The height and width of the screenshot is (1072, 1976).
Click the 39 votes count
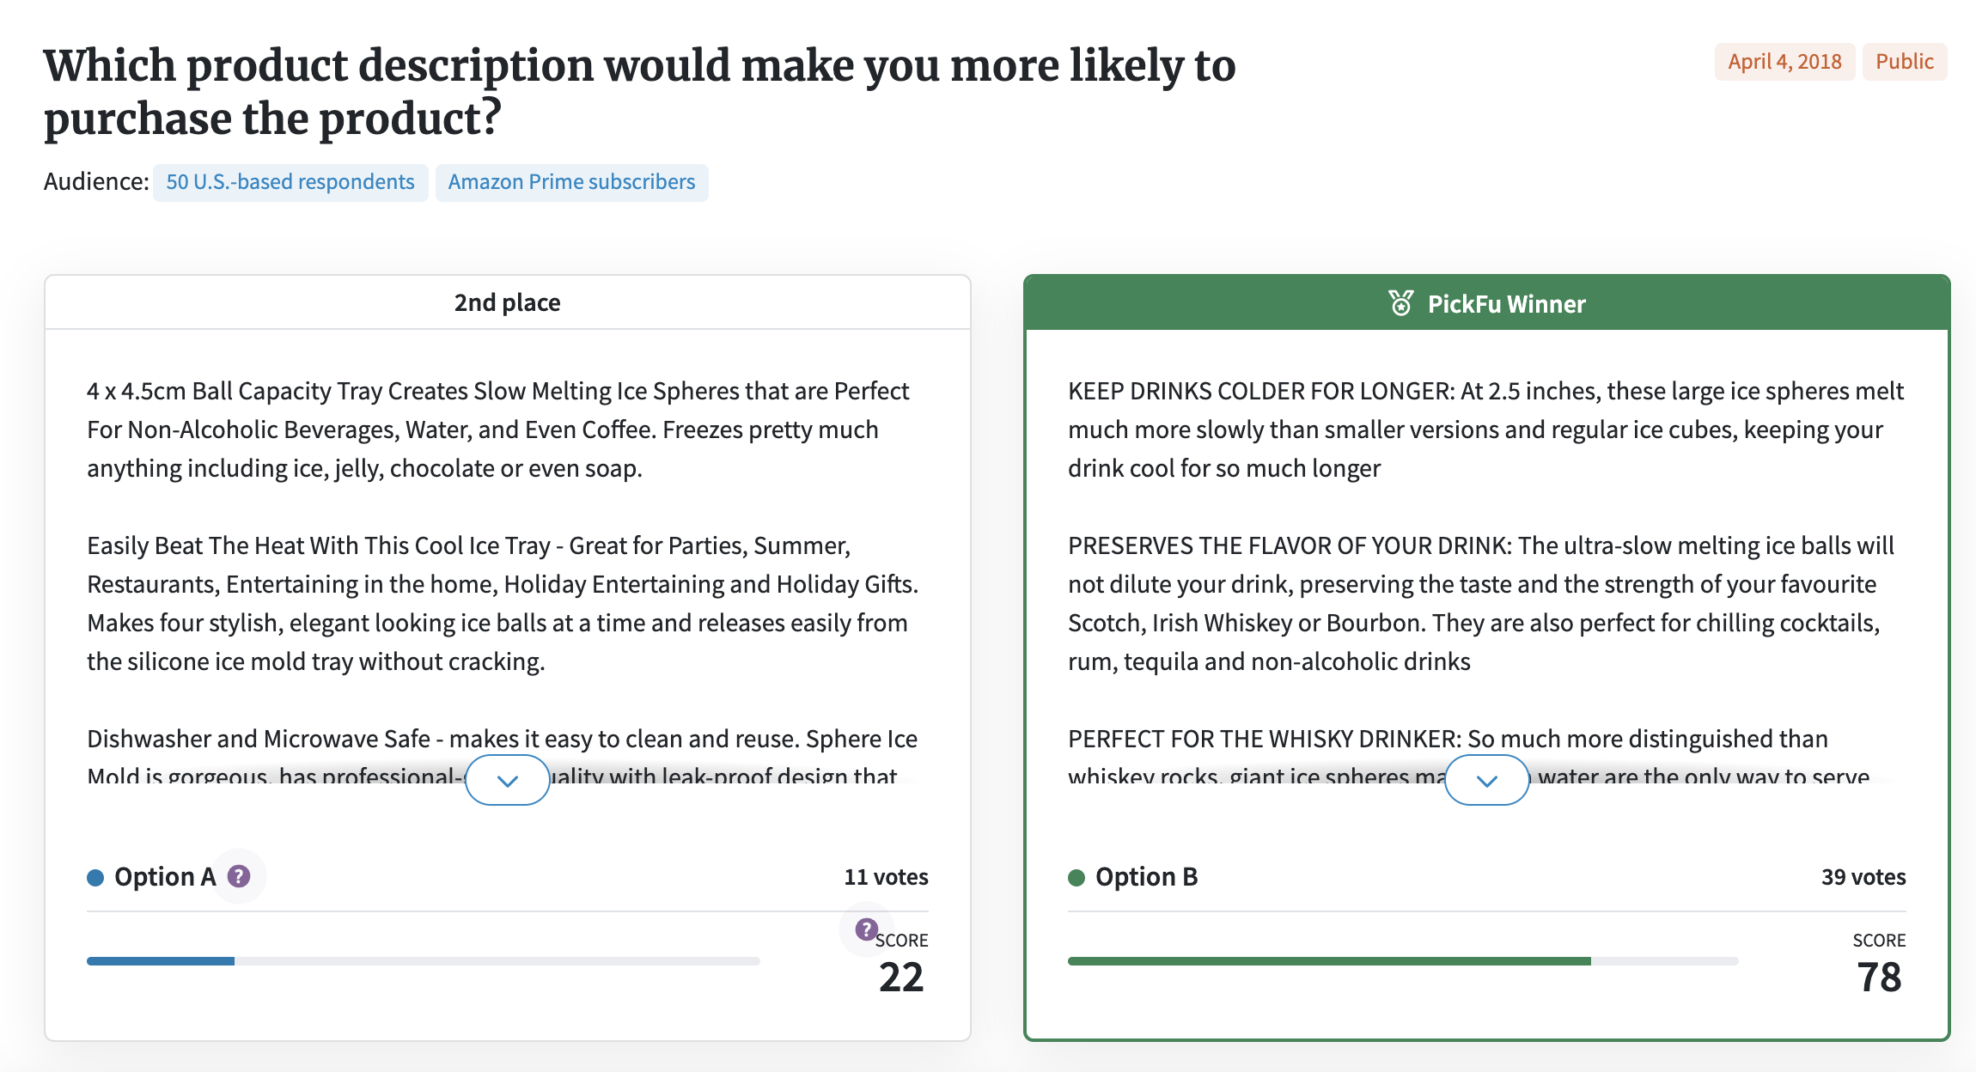click(x=1863, y=877)
